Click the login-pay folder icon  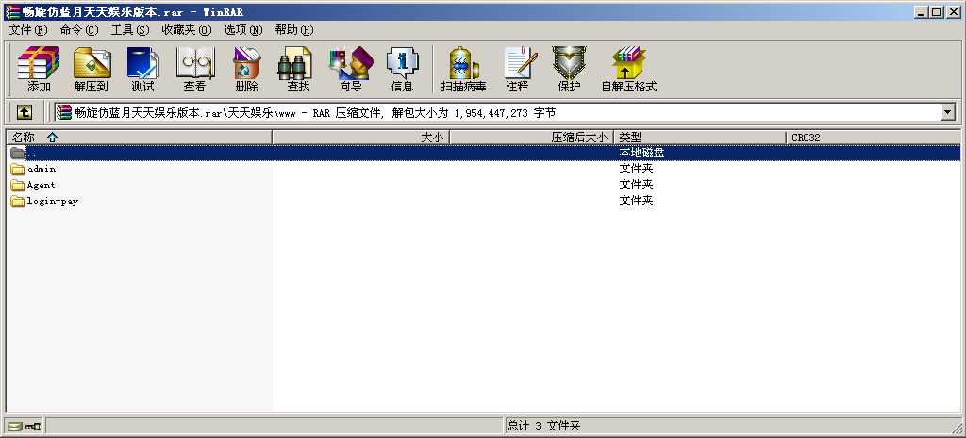click(x=18, y=202)
